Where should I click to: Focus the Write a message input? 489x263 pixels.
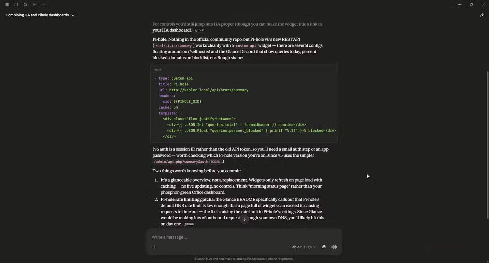click(244, 237)
